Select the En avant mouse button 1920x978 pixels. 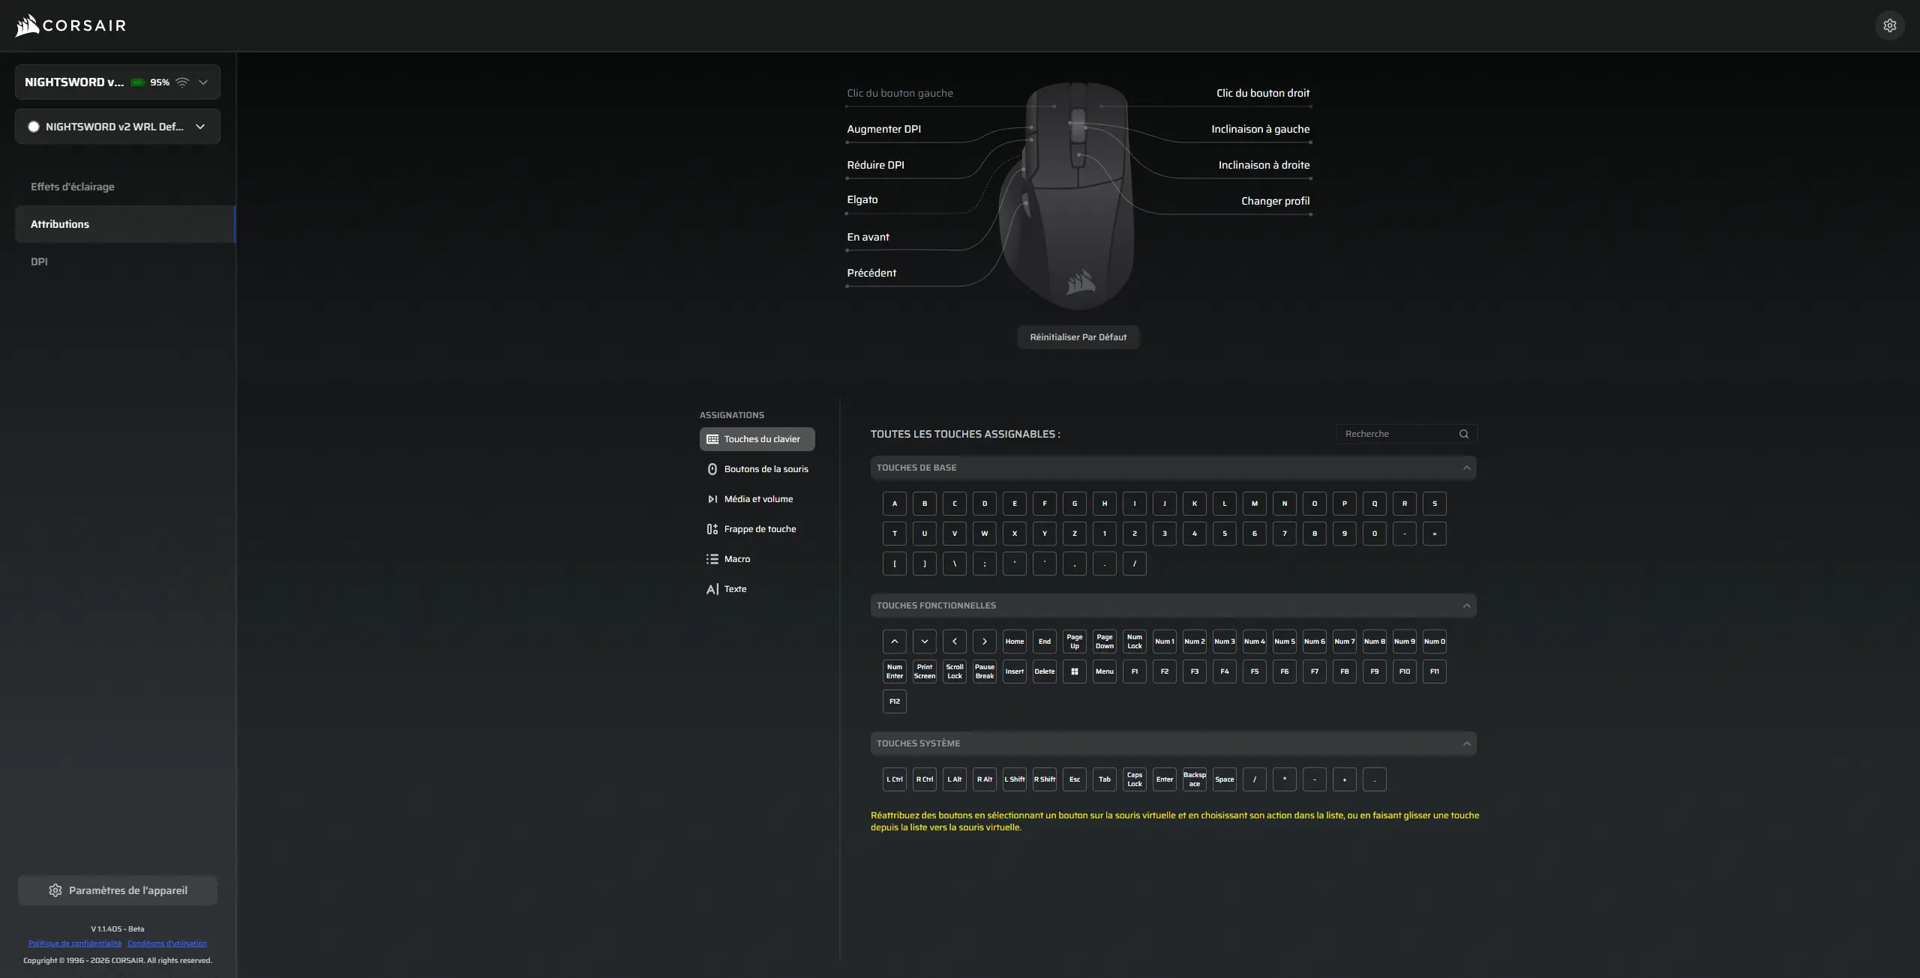coord(868,237)
